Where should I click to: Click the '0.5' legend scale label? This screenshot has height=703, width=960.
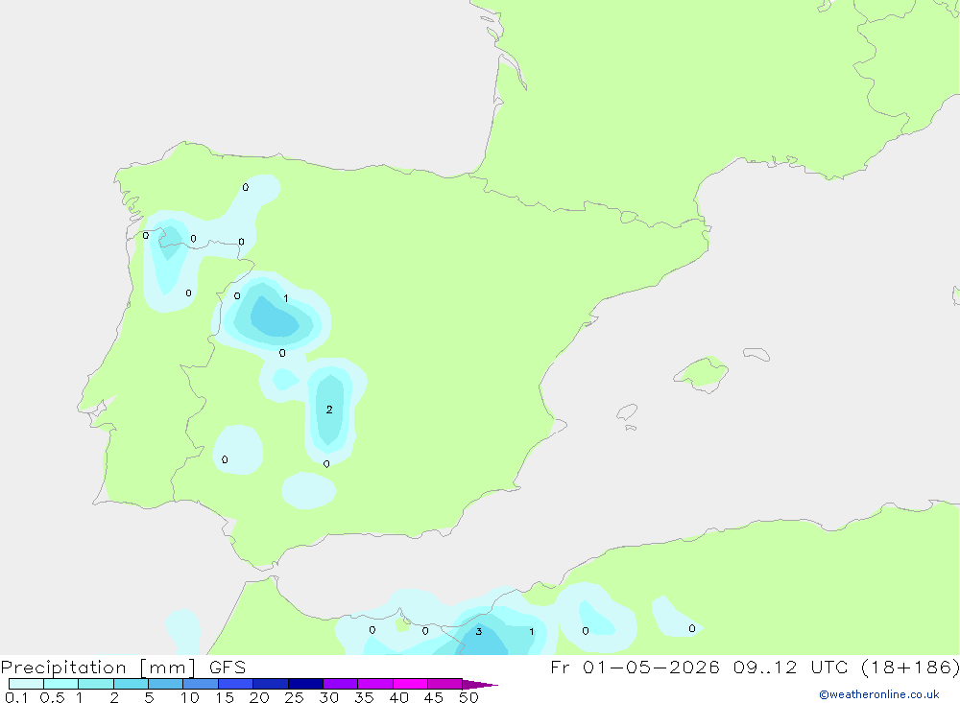tap(52, 697)
